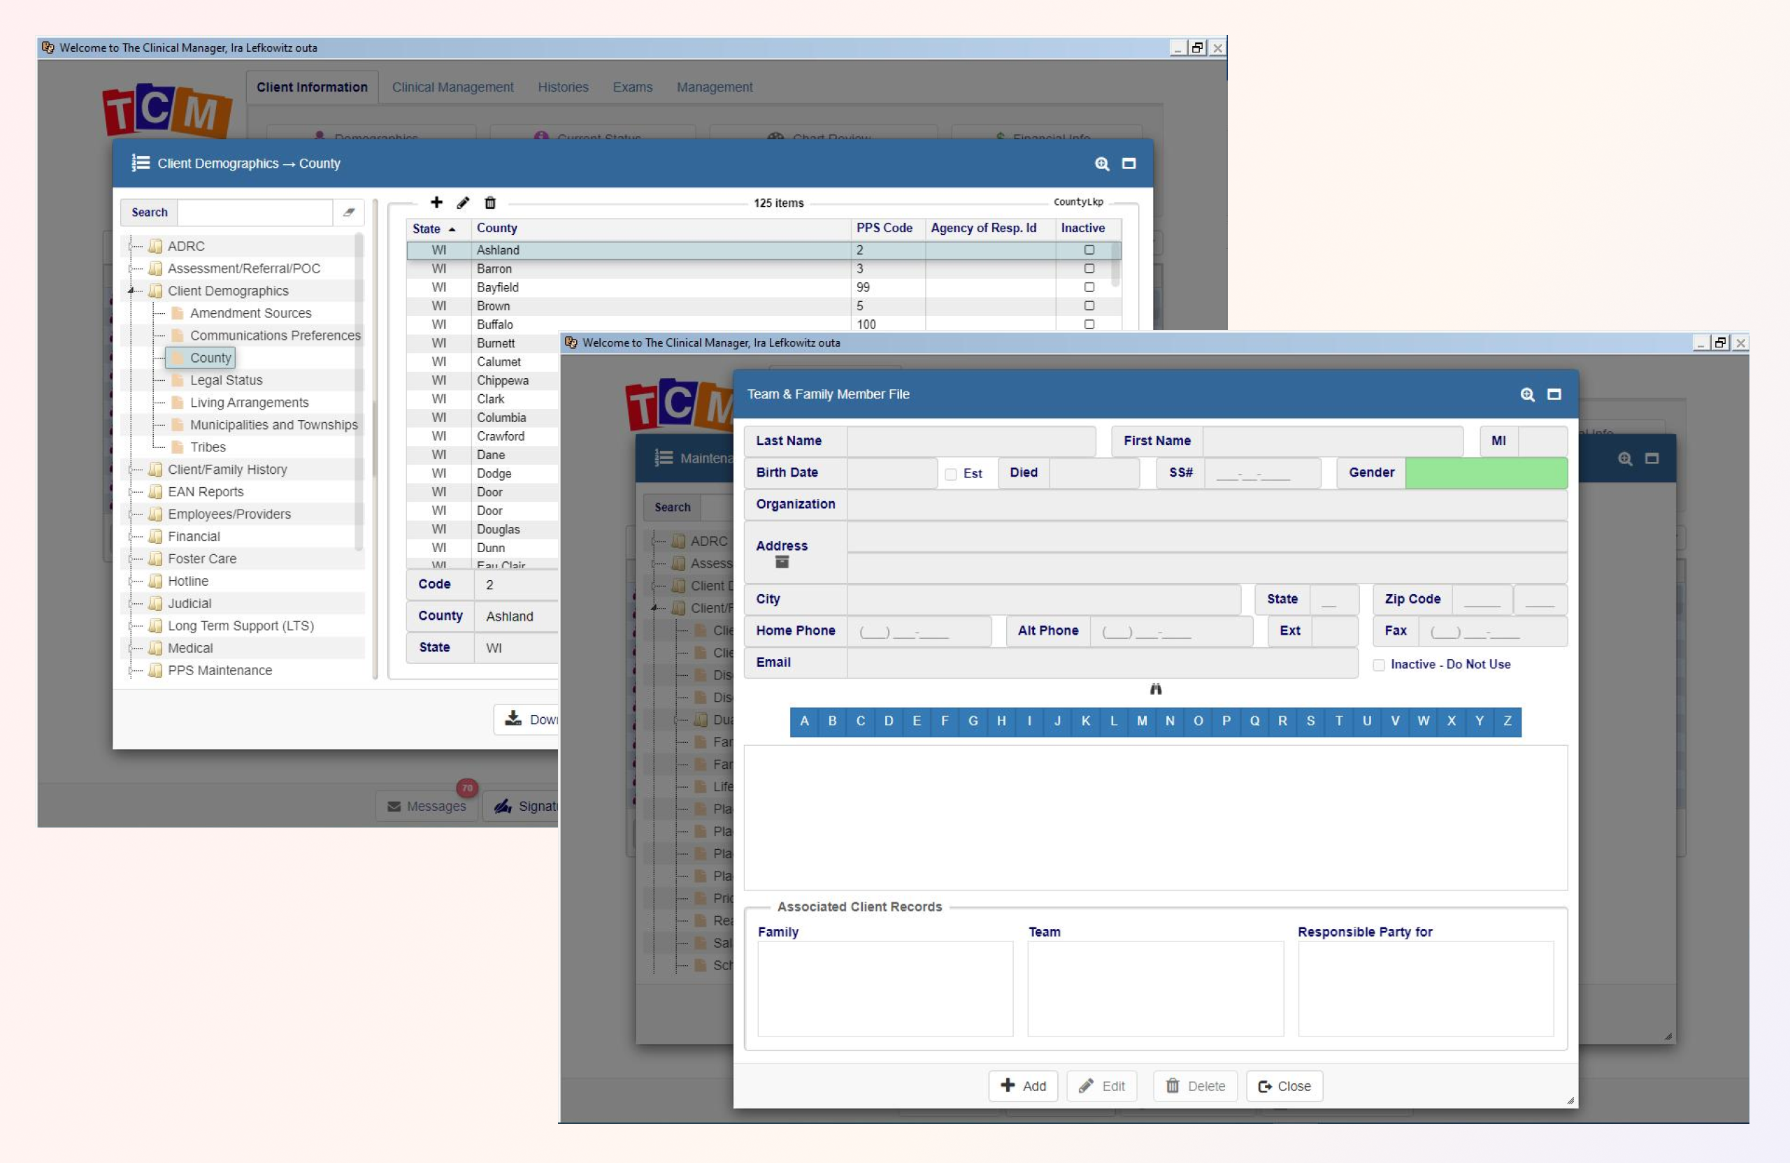This screenshot has width=1790, height=1163.
Task: Click the zoom icon in Maintenance dialog header
Action: click(1625, 458)
